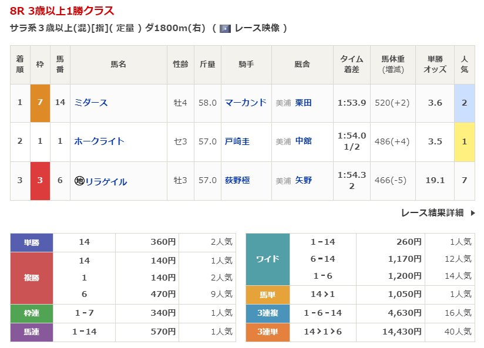This screenshot has height=348, width=484.
Task: Click the red frame number 3 cell
Action: tap(40, 181)
